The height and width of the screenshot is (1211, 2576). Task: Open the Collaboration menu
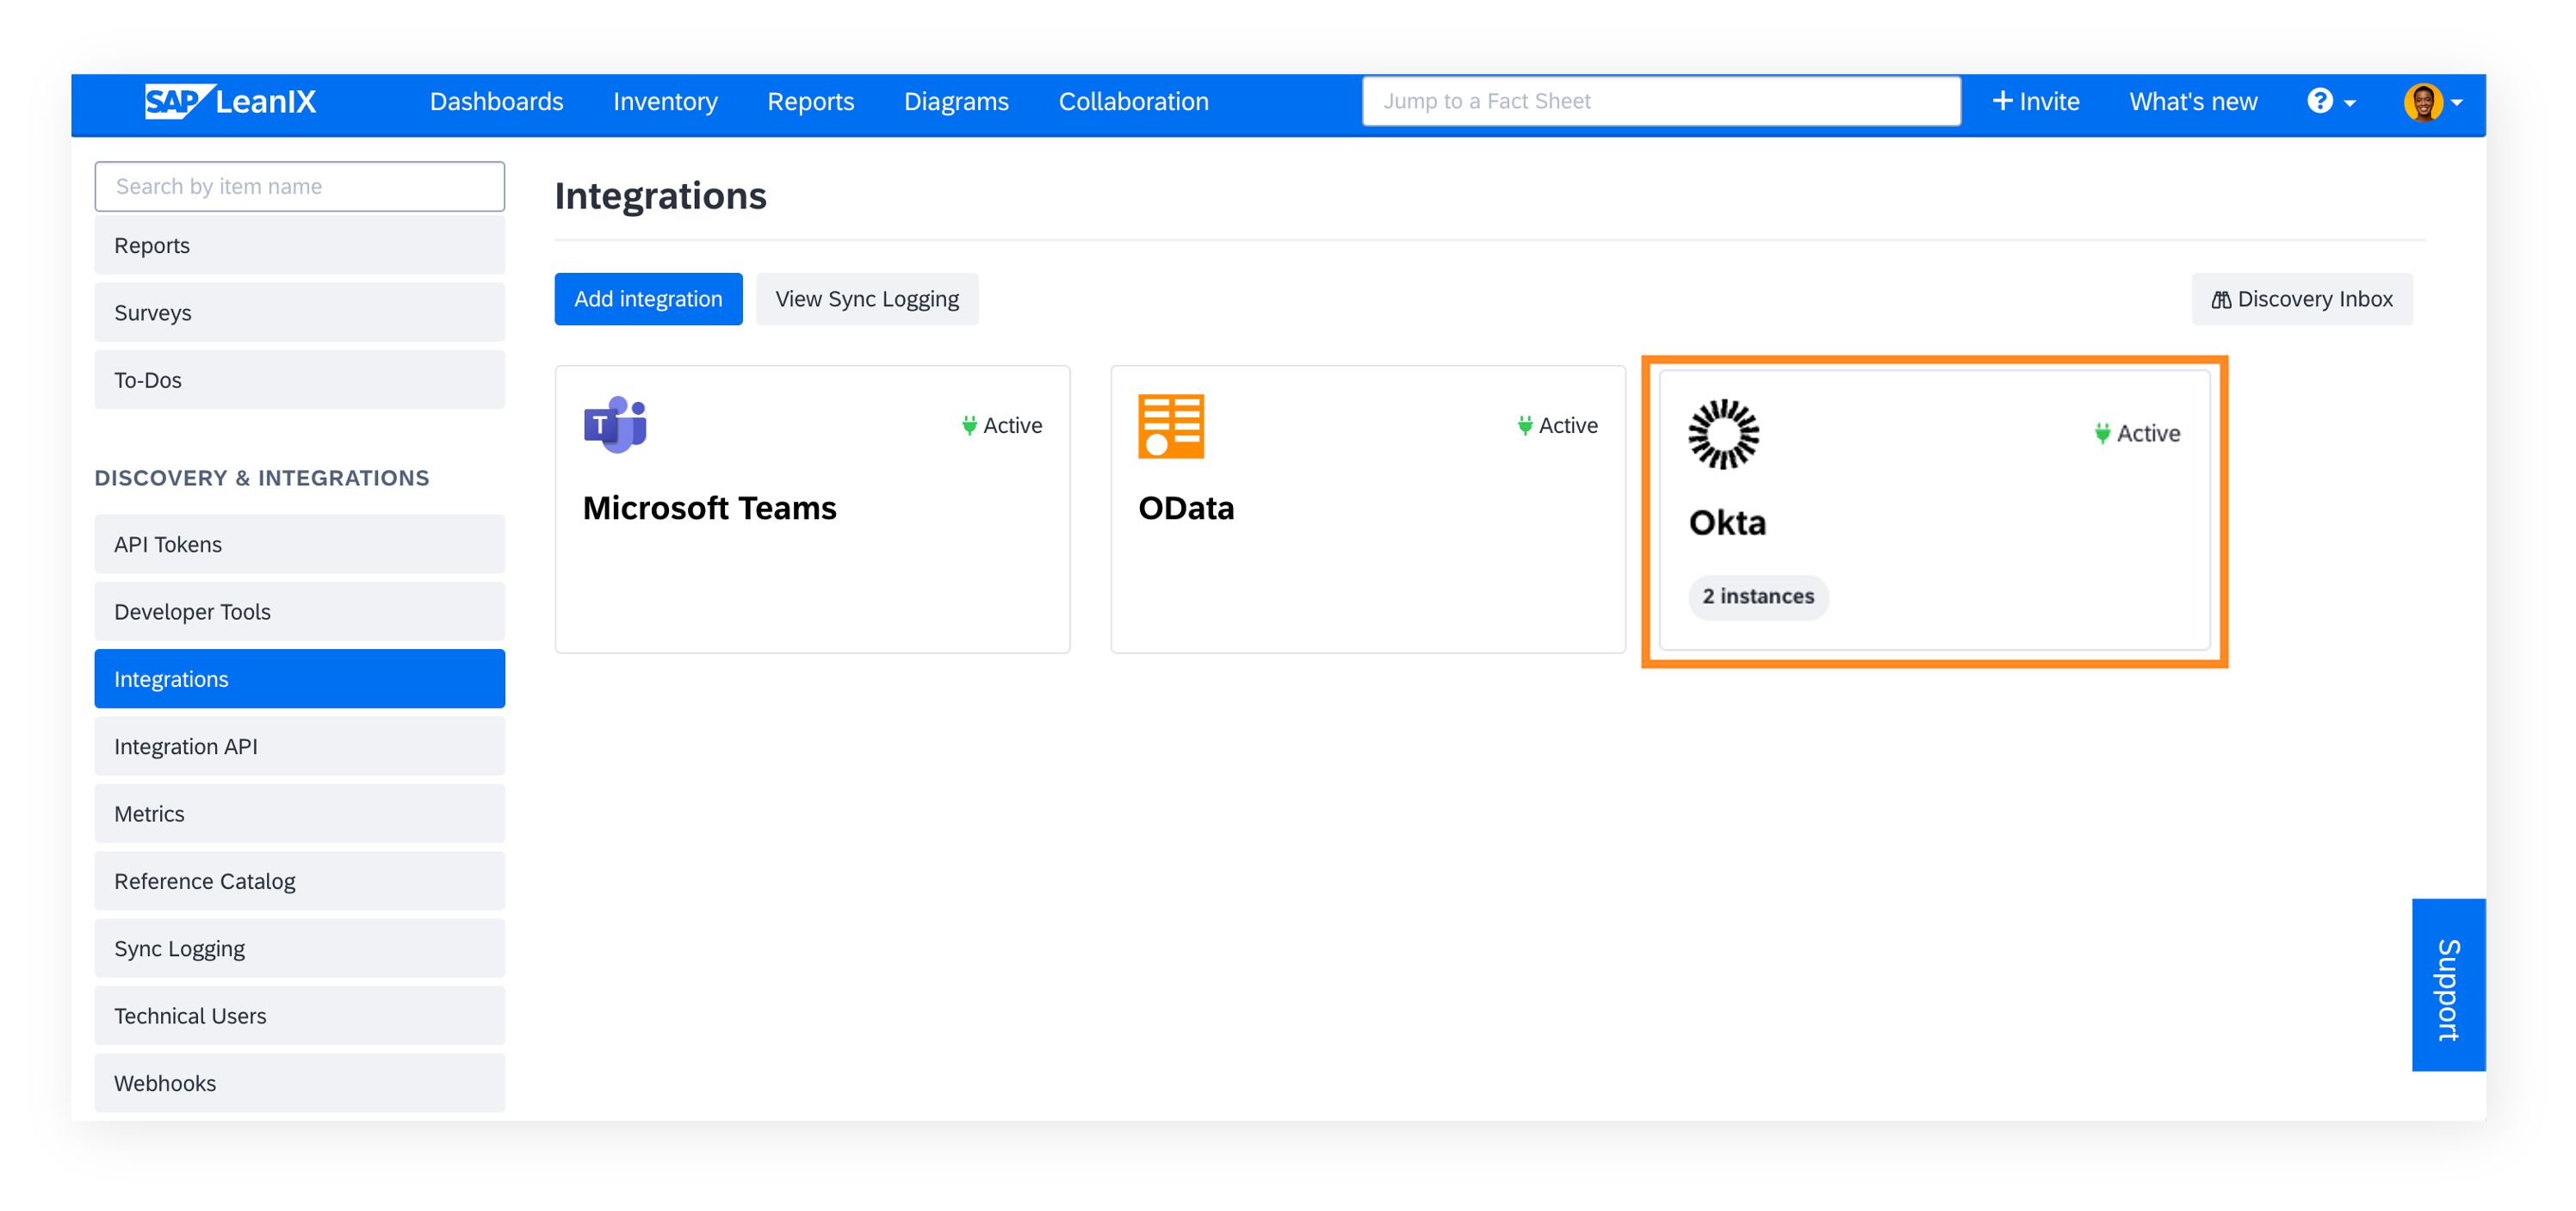coord(1133,101)
